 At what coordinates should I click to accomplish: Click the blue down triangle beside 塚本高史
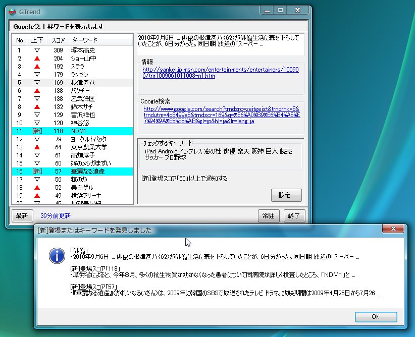pyautogui.click(x=37, y=50)
